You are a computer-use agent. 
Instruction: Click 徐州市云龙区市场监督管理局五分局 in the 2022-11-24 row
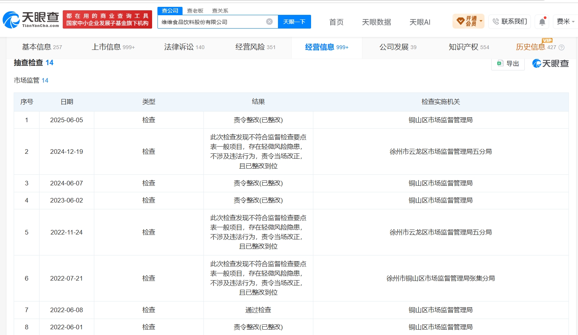point(441,232)
